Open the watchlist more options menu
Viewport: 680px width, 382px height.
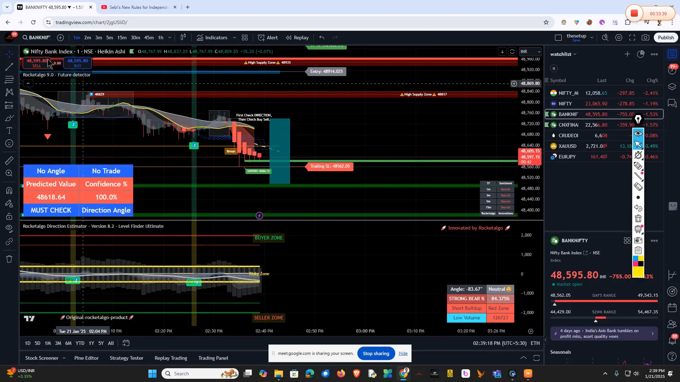click(654, 54)
